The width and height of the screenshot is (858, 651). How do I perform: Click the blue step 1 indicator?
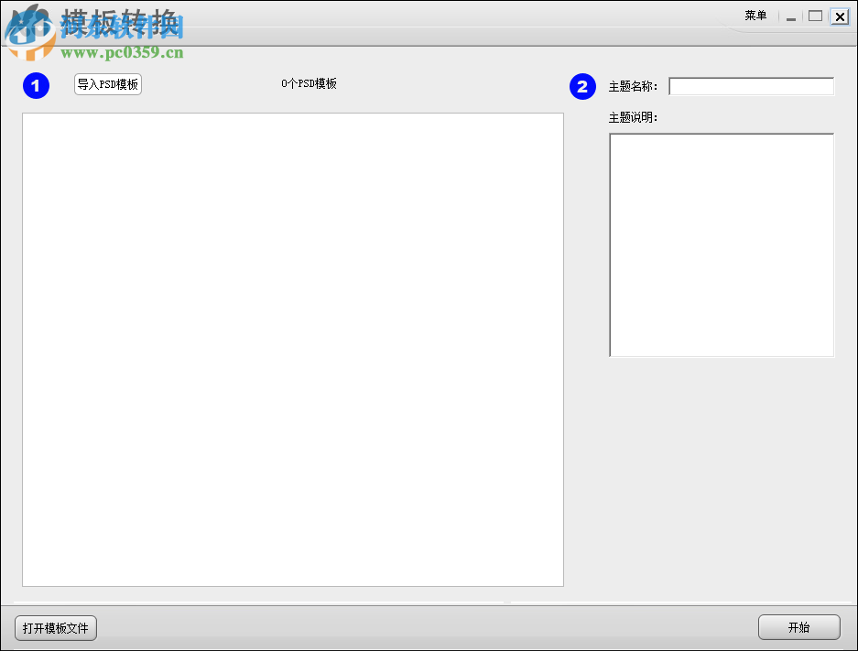tap(36, 86)
